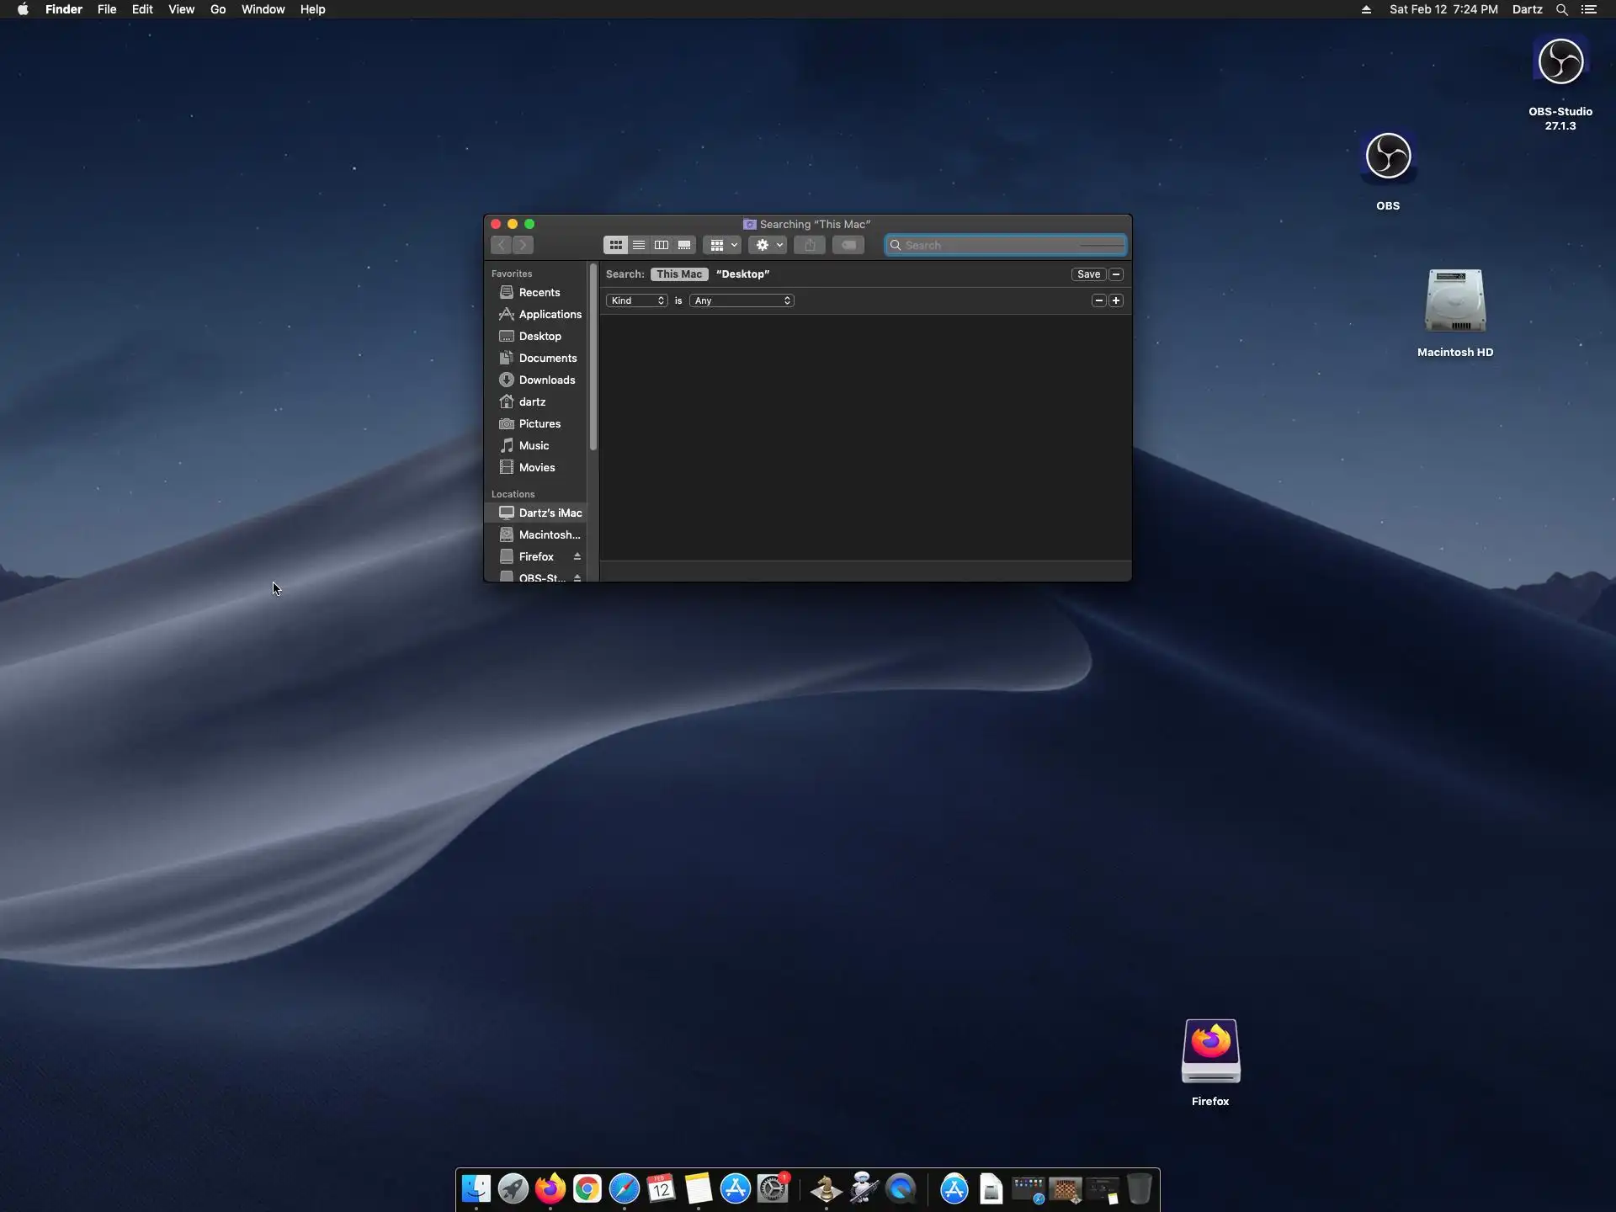Eject the Firefox volume in sidebar
The width and height of the screenshot is (1616, 1212).
577,556
